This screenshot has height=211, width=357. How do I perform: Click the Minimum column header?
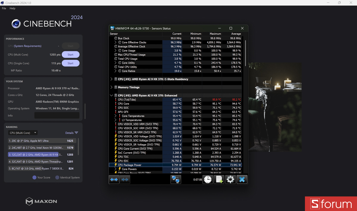coord(192,34)
